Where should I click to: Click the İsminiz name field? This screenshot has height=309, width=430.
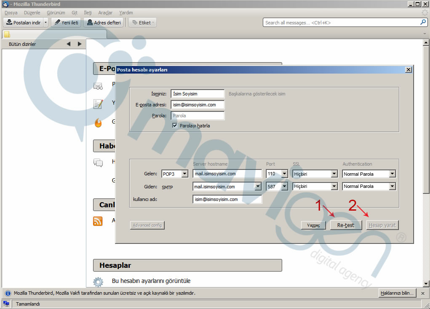click(198, 94)
